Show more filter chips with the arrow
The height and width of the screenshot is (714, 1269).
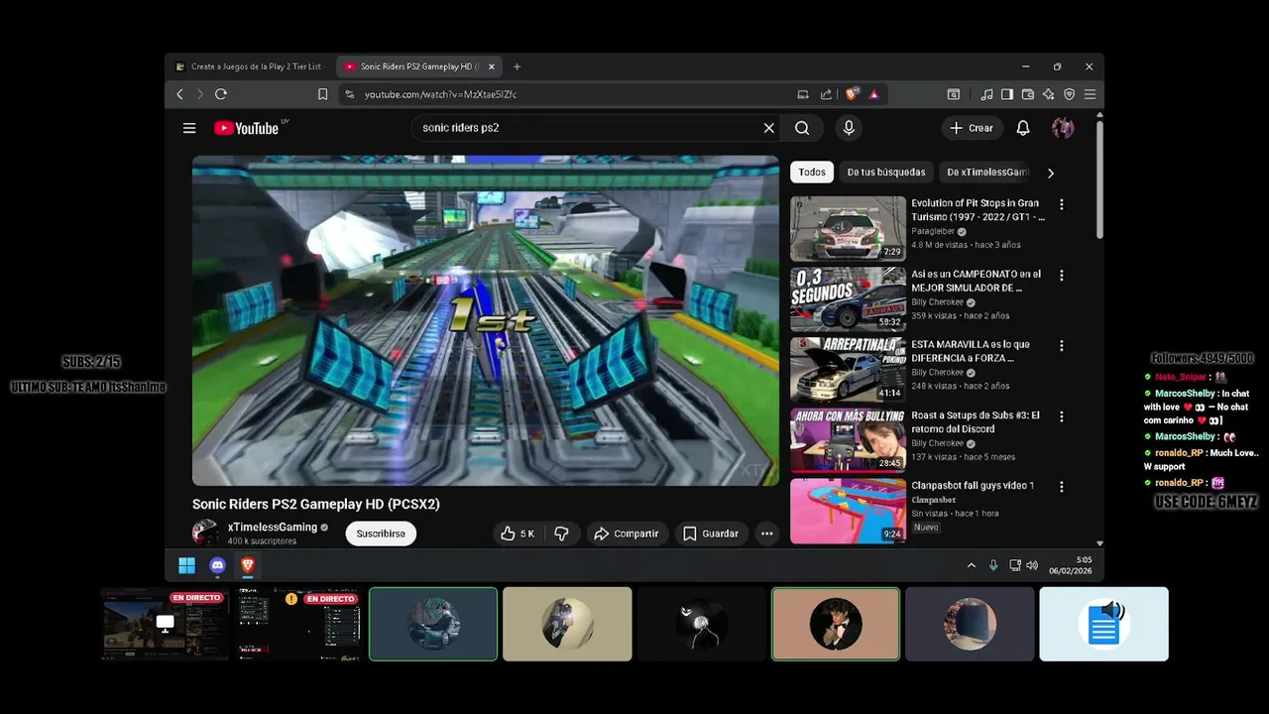pyautogui.click(x=1051, y=173)
